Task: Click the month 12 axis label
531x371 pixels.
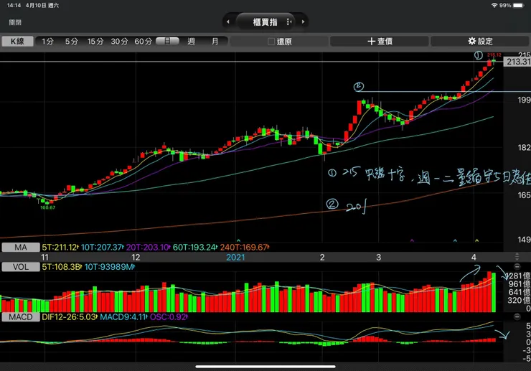Action: click(x=136, y=257)
